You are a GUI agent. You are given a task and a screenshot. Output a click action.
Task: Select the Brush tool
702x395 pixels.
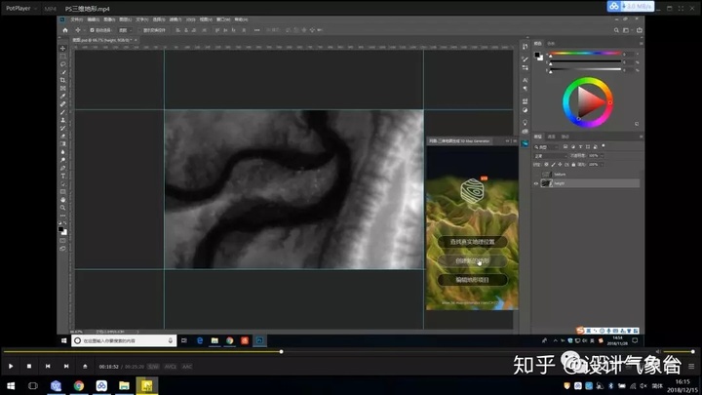click(x=62, y=112)
